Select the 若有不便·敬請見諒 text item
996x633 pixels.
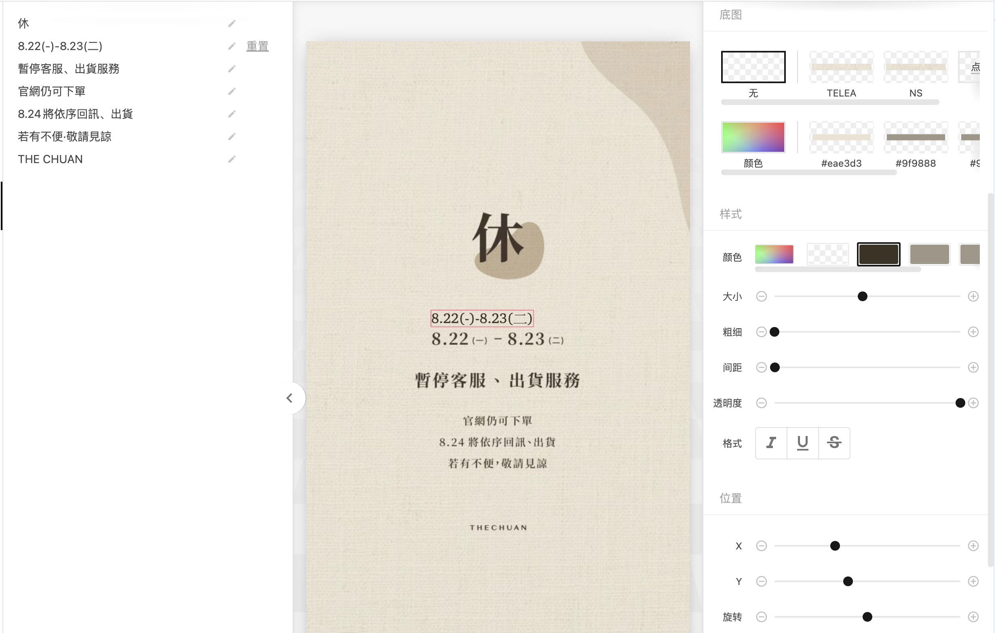click(65, 137)
